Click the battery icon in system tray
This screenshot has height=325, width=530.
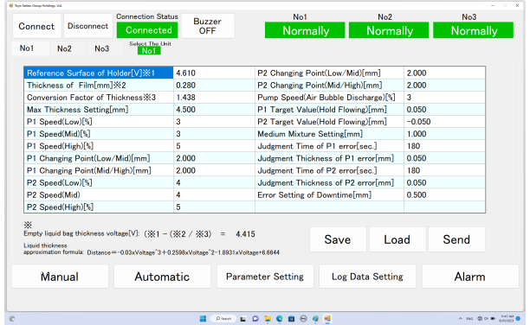coord(493,319)
